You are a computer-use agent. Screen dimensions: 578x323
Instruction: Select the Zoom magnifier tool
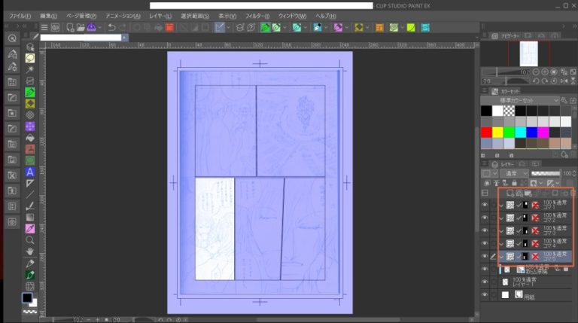coord(30,239)
